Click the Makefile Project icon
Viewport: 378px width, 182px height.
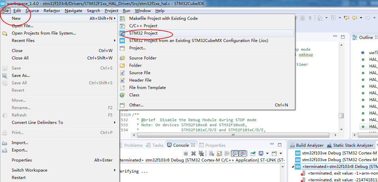coord(122,18)
